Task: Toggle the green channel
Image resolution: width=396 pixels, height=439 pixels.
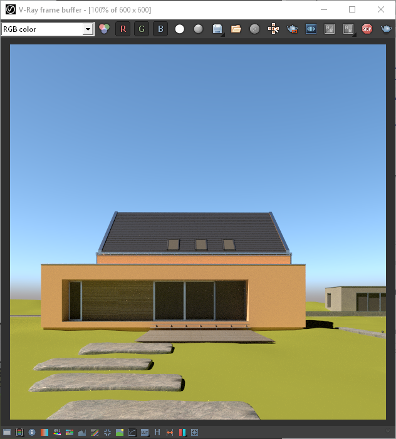Action: pyautogui.click(x=142, y=29)
